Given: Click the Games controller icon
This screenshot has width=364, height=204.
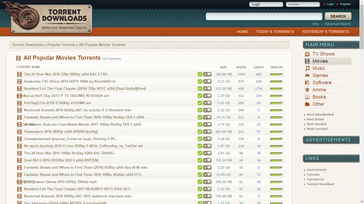Looking at the screenshot, I should pos(307,75).
